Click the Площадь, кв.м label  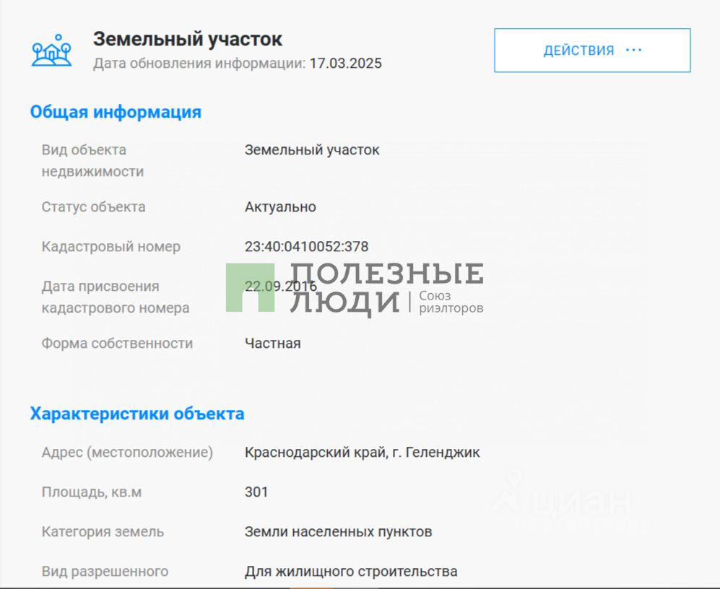click(92, 492)
